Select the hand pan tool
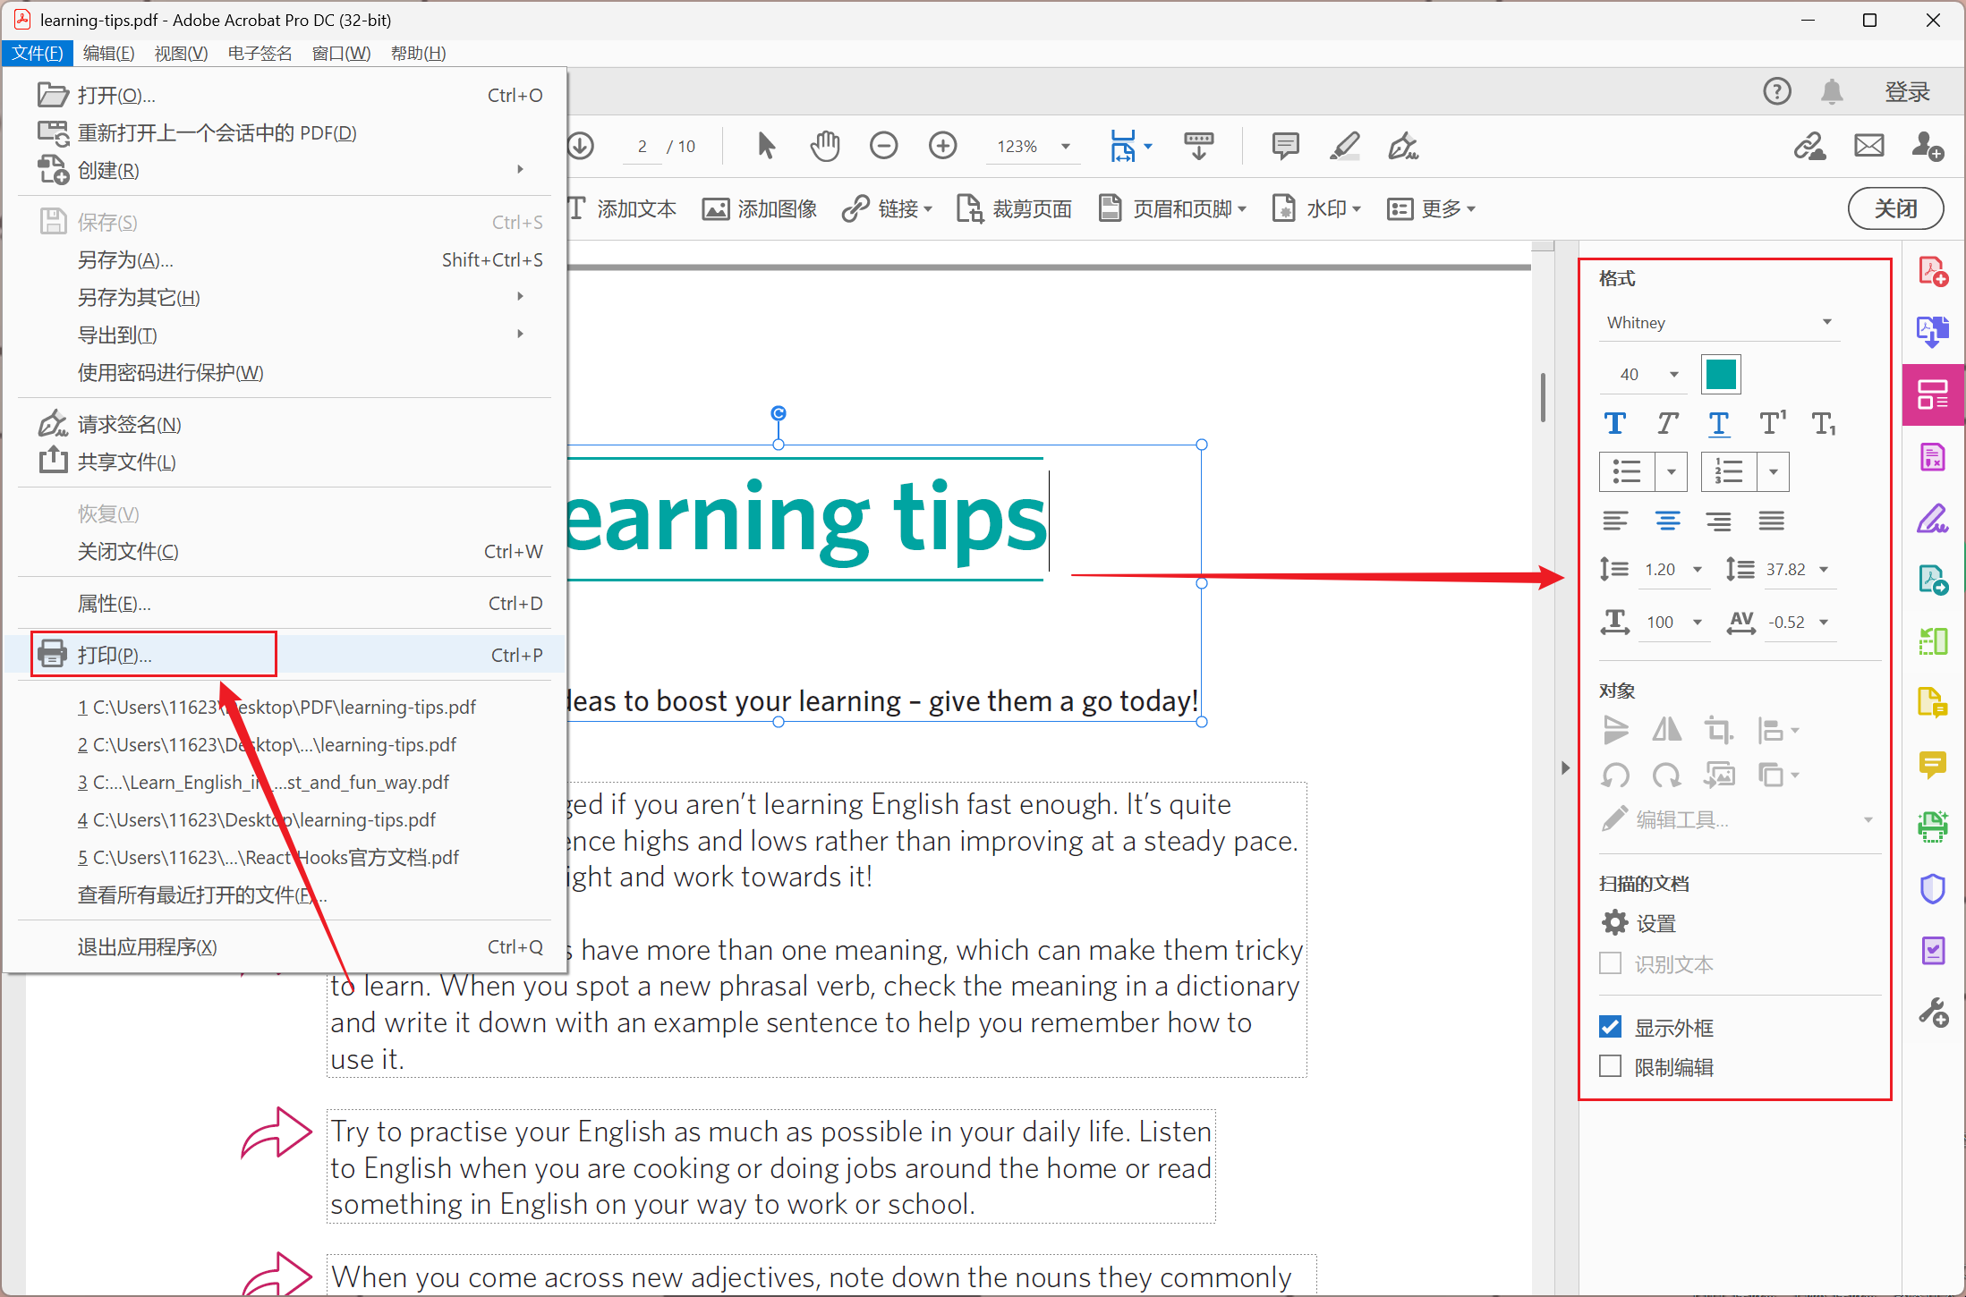This screenshot has height=1297, width=1966. tap(824, 146)
